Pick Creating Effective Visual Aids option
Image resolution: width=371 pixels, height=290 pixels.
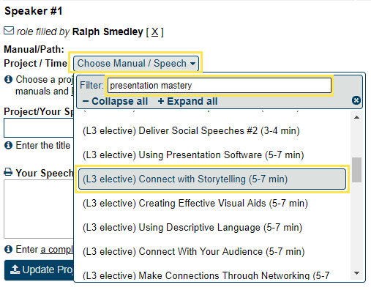[x=195, y=204]
